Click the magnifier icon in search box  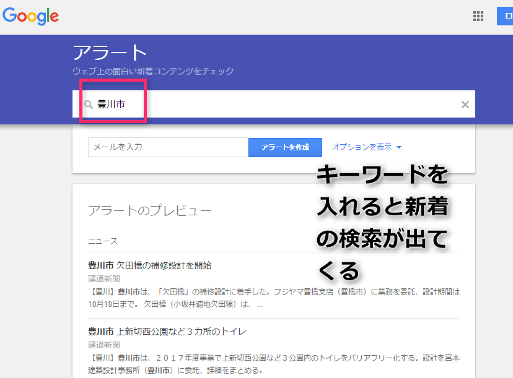pos(89,105)
